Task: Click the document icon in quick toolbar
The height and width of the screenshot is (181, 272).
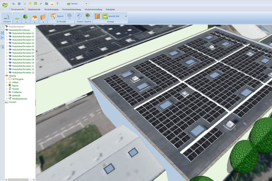Action: tap(25, 4)
